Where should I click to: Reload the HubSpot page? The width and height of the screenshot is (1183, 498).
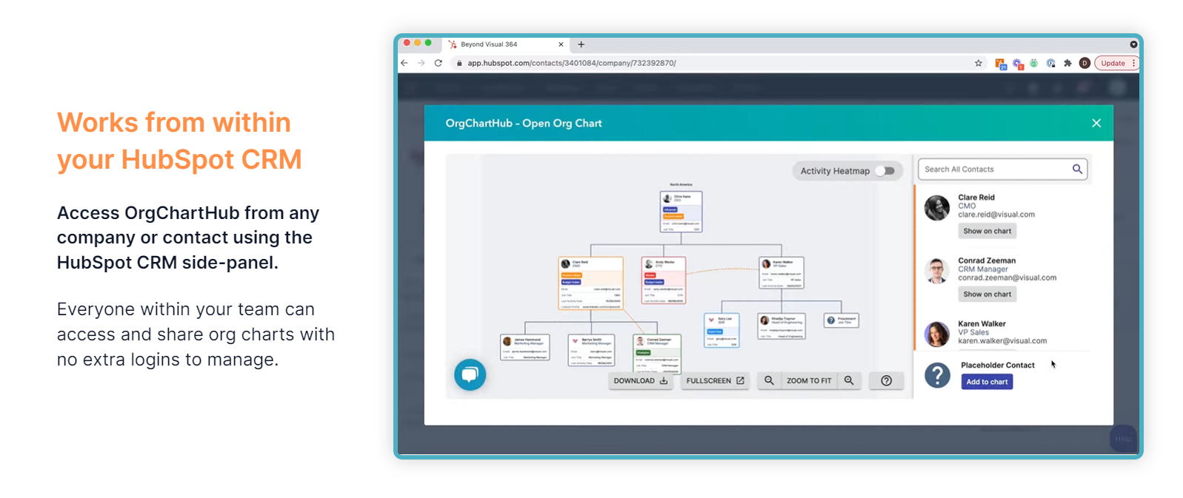click(x=439, y=63)
